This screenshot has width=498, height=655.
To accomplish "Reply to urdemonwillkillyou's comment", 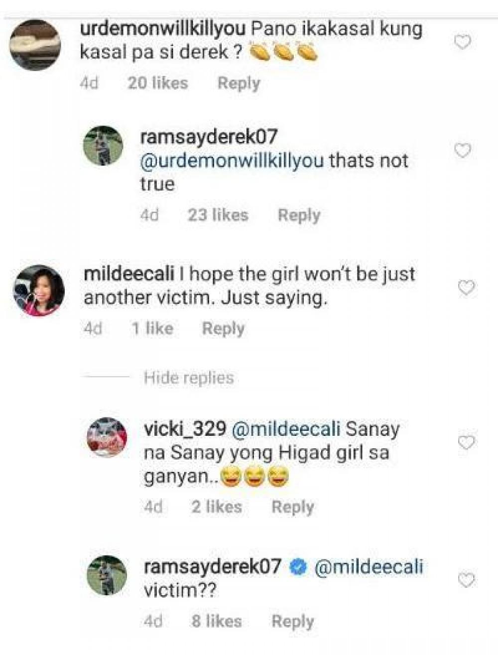I will (239, 83).
